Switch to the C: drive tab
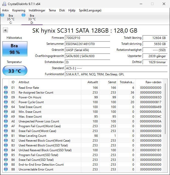Image resolution: width=170 pixels, height=175 pixels. tap(11, 19)
